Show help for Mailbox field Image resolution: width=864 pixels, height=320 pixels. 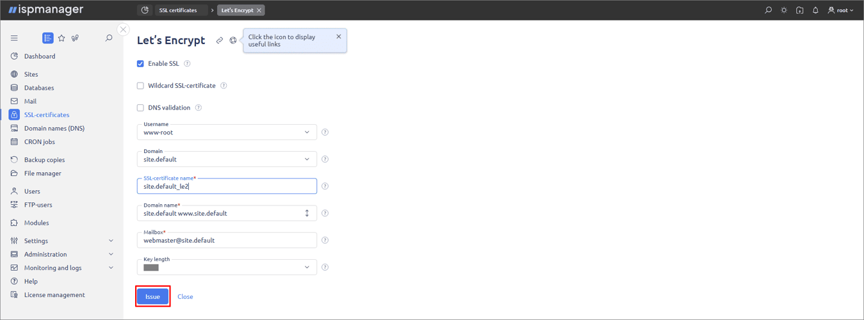(x=325, y=241)
